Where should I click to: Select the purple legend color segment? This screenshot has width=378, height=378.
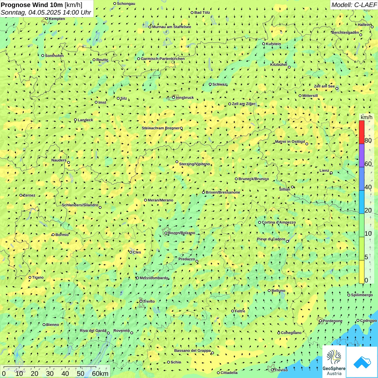(x=362, y=156)
